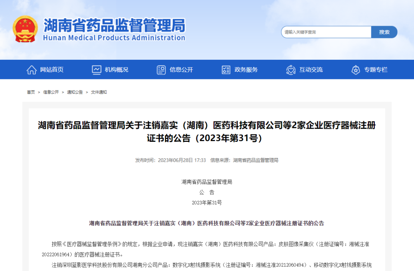The width and height of the screenshot is (414, 271).
Task: Open the 专题专栏 menu item
Action: click(376, 69)
